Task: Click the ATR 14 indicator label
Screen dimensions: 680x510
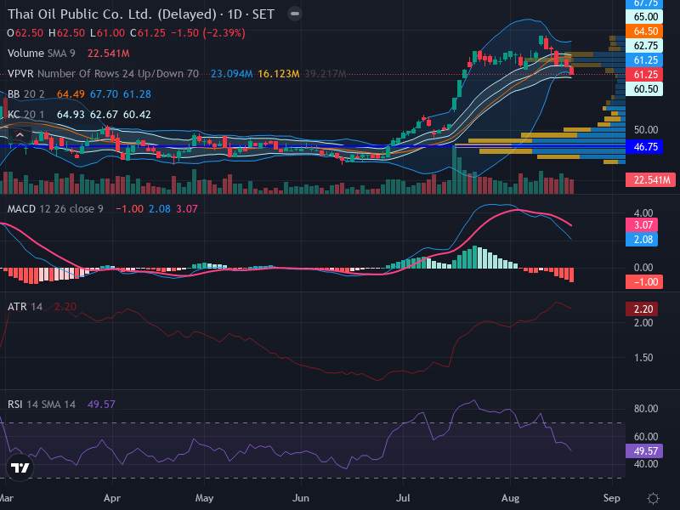Action: pyautogui.click(x=25, y=307)
